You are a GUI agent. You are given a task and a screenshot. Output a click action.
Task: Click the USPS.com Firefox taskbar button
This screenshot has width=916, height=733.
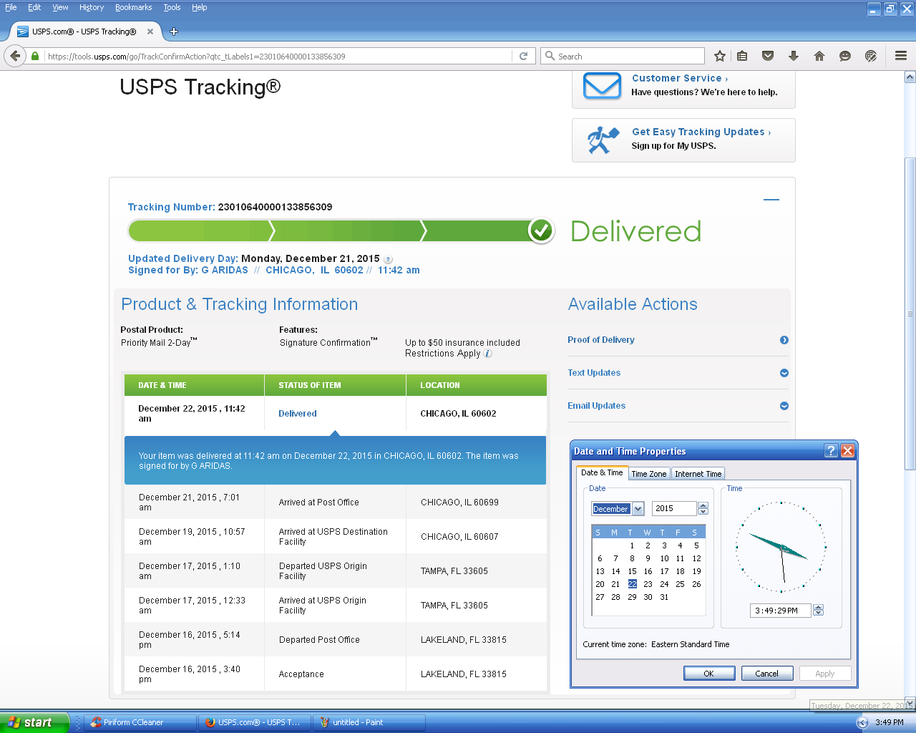(255, 722)
